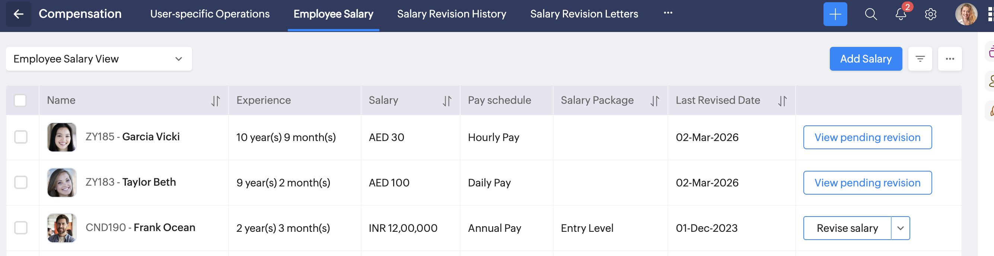
Task: Click the Add Salary button
Action: tap(866, 59)
